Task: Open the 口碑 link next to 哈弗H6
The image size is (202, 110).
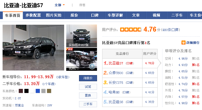Action: coord(126,92)
